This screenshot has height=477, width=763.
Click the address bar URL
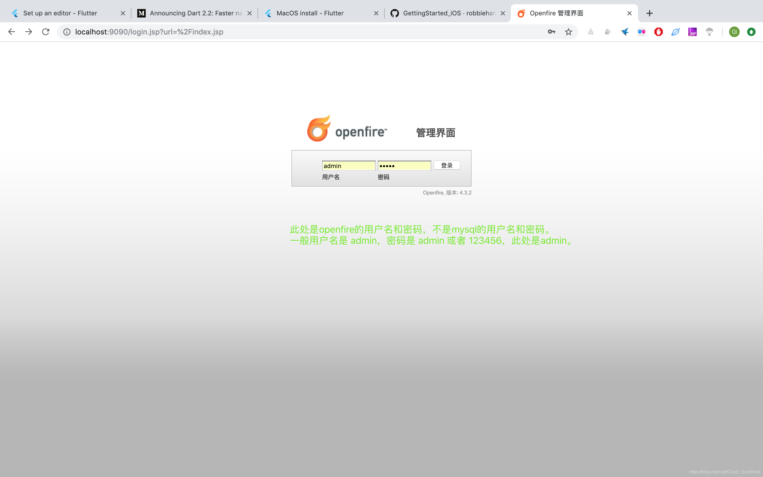[149, 32]
